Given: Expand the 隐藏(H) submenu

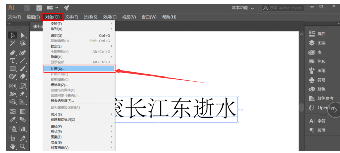Looking at the screenshot, I should click(x=79, y=57).
